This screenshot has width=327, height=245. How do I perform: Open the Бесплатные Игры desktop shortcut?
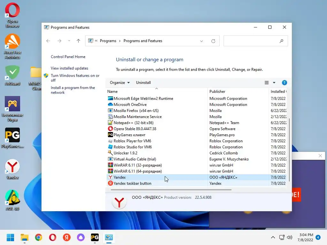coord(12,109)
